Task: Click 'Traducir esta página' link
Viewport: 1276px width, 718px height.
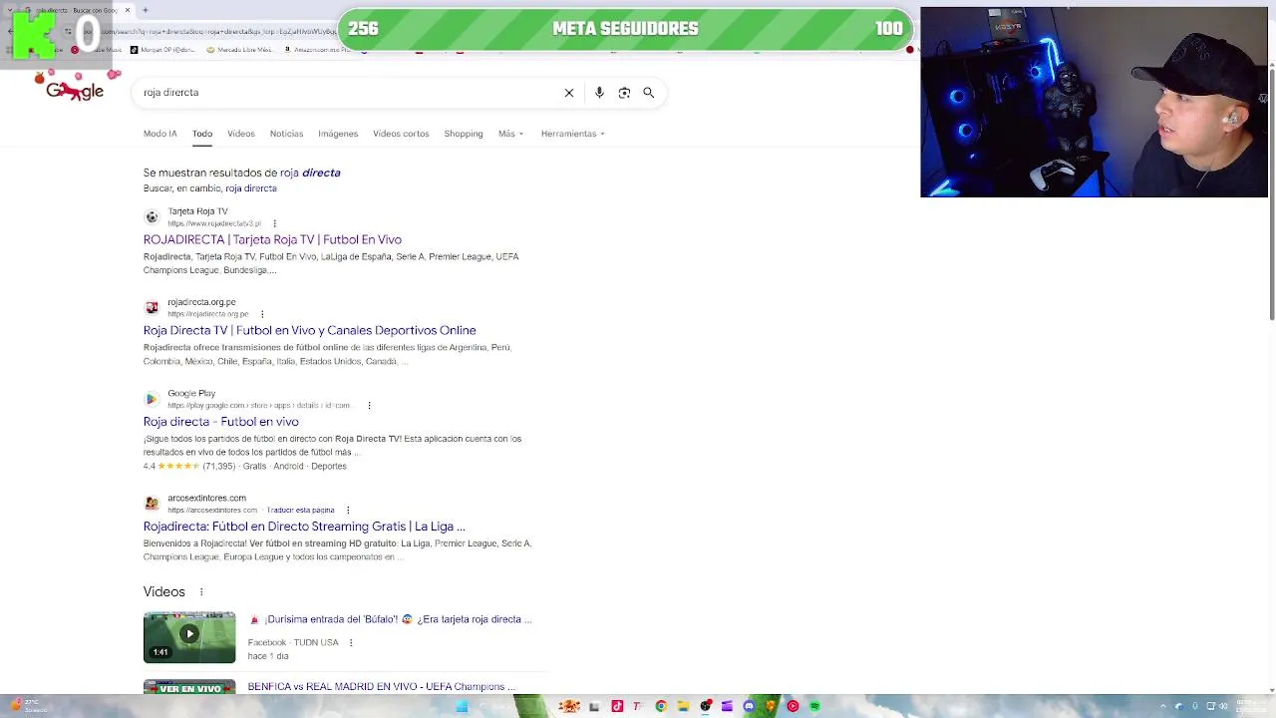Action: [301, 511]
